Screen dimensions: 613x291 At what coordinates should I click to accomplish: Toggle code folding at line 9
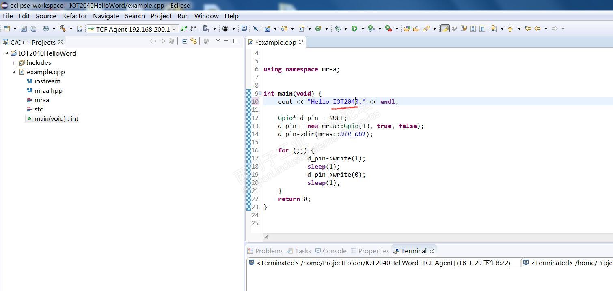(260, 93)
